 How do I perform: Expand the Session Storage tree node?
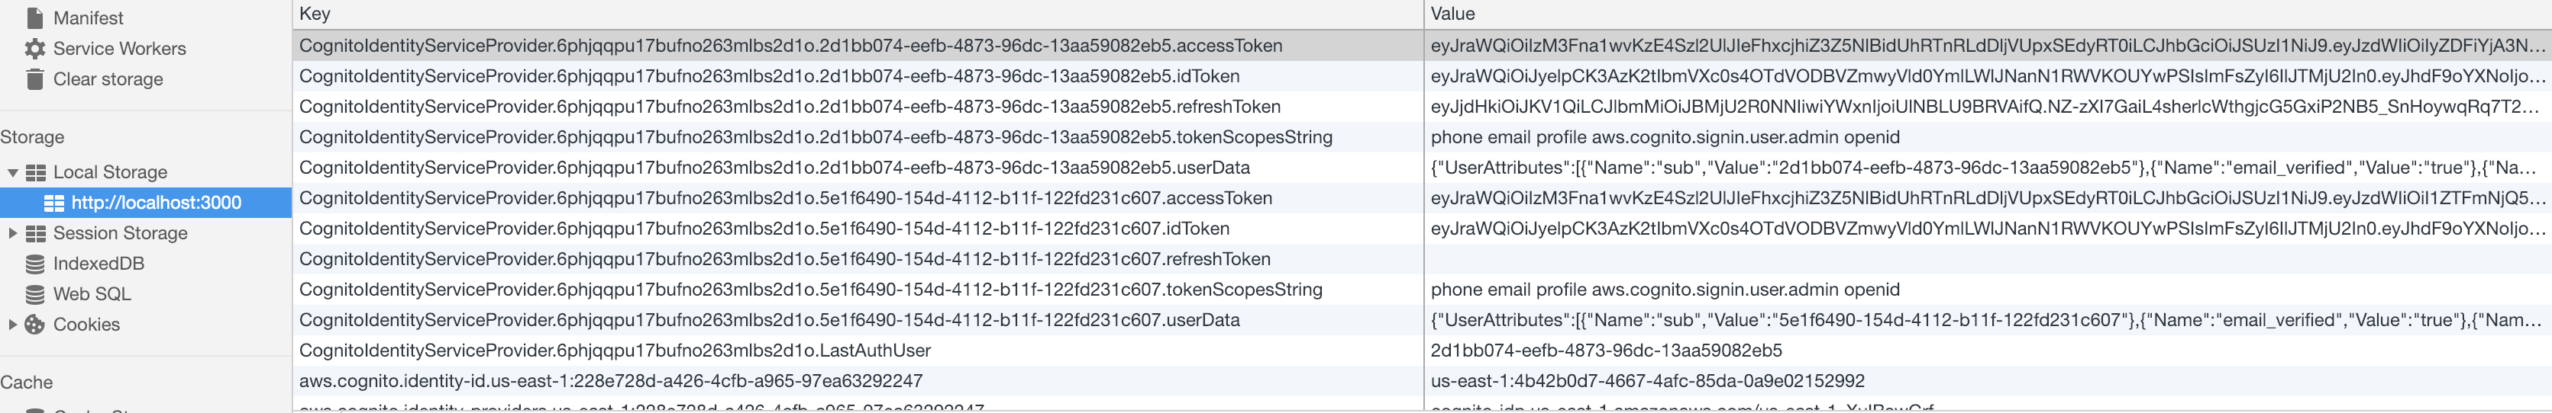click(x=13, y=233)
